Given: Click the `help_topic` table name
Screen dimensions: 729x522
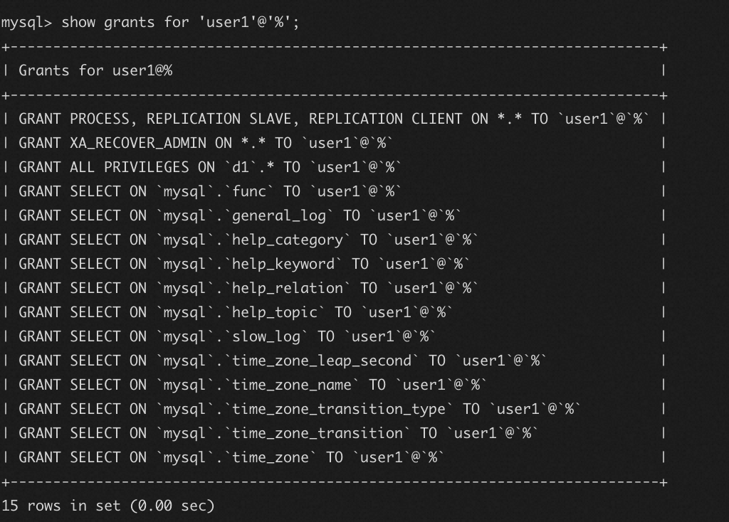Looking at the screenshot, I should click(275, 312).
